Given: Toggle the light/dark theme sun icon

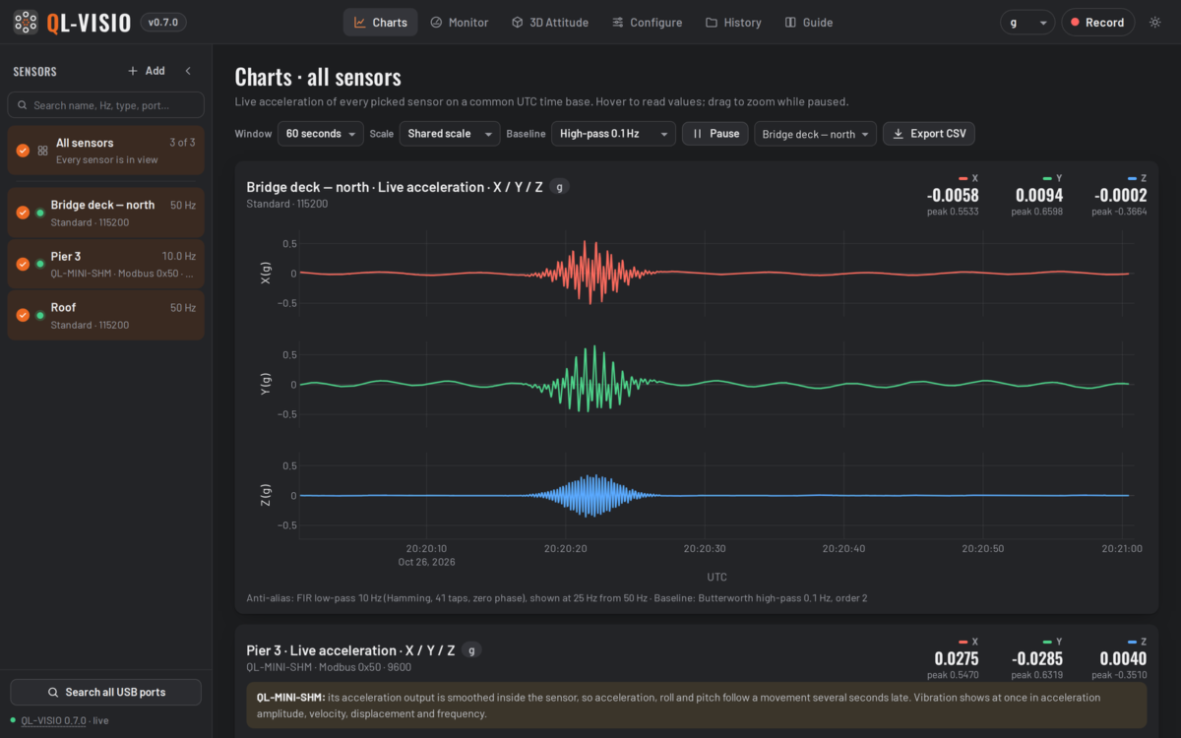Looking at the screenshot, I should click(x=1154, y=23).
